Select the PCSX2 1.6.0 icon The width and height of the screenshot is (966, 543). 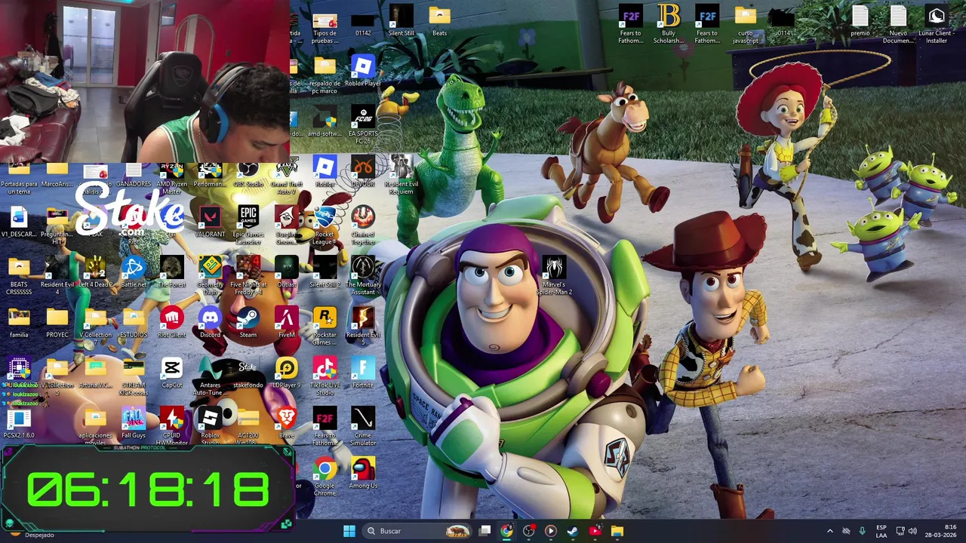coord(19,423)
